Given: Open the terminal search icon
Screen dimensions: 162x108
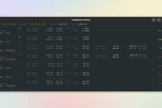Looking at the screenshot, I should [154, 20].
